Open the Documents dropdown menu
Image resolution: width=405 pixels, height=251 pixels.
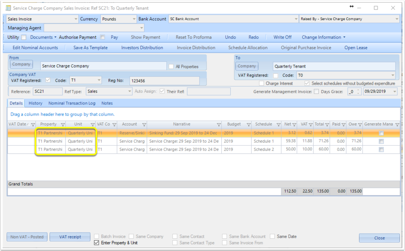tap(43, 37)
